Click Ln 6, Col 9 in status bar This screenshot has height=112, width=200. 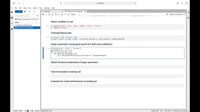(167, 111)
